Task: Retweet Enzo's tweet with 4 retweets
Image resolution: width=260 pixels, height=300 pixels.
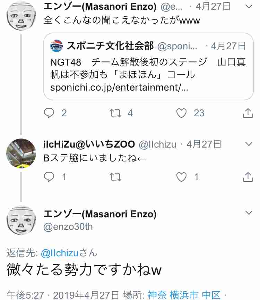Action: tap(115, 113)
